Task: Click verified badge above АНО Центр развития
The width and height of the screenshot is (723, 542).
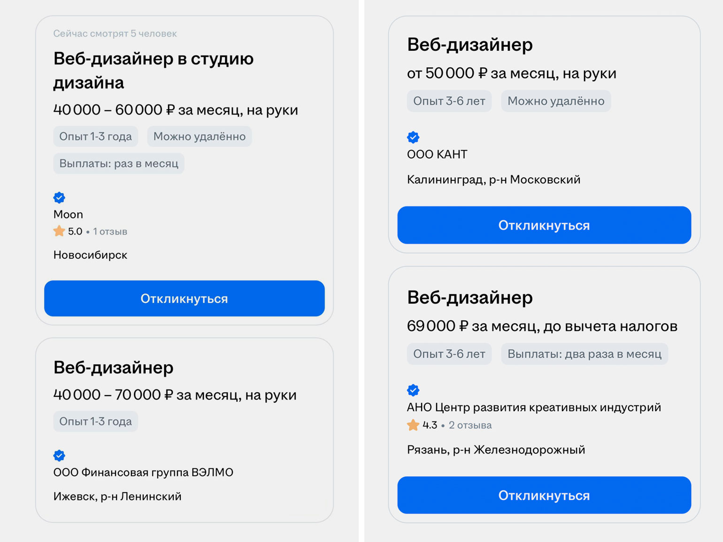Action: (x=413, y=390)
